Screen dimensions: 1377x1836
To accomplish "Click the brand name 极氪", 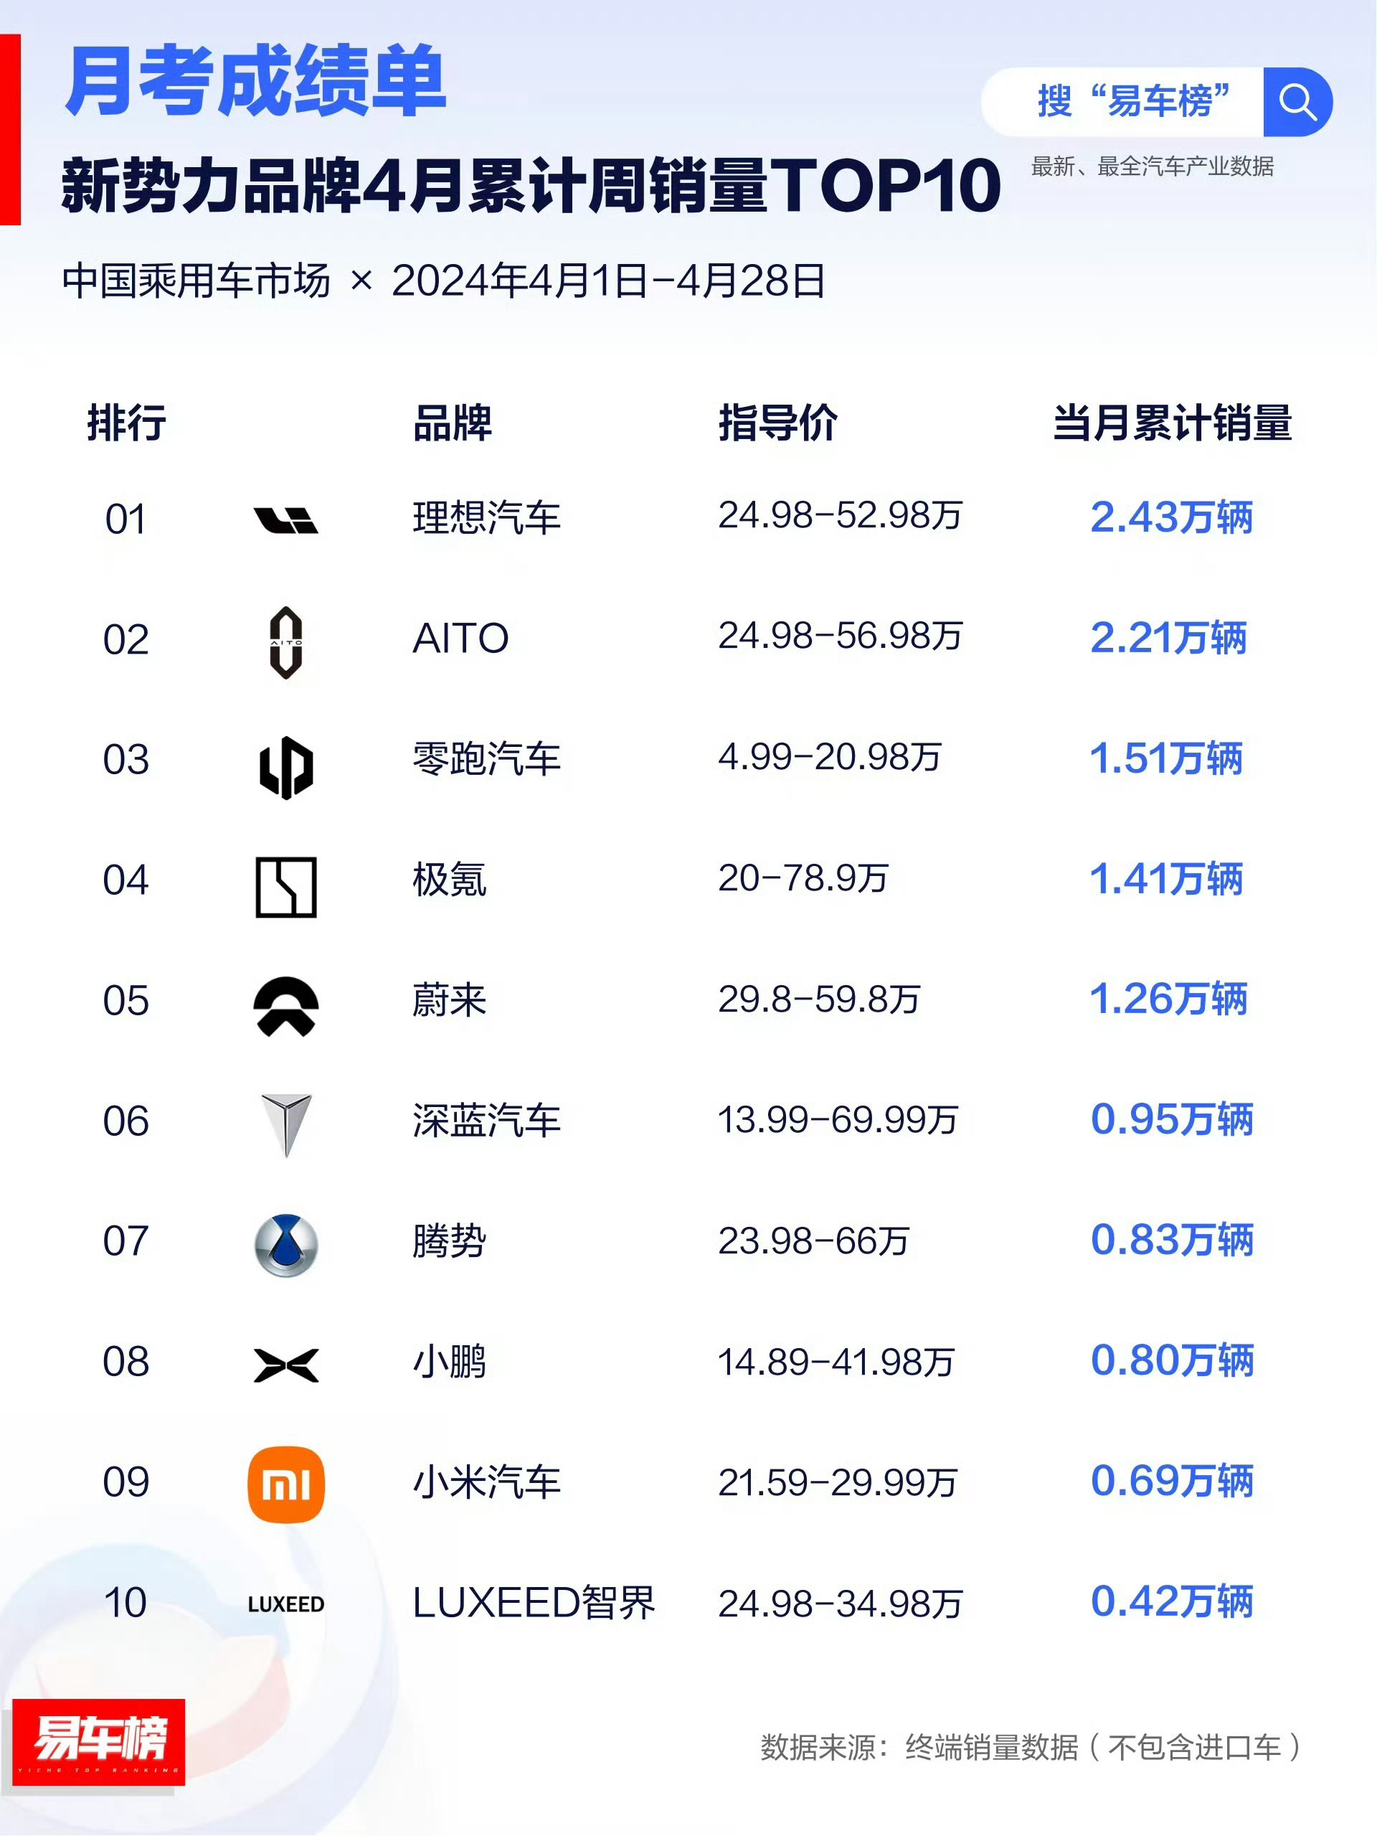I will tap(450, 879).
